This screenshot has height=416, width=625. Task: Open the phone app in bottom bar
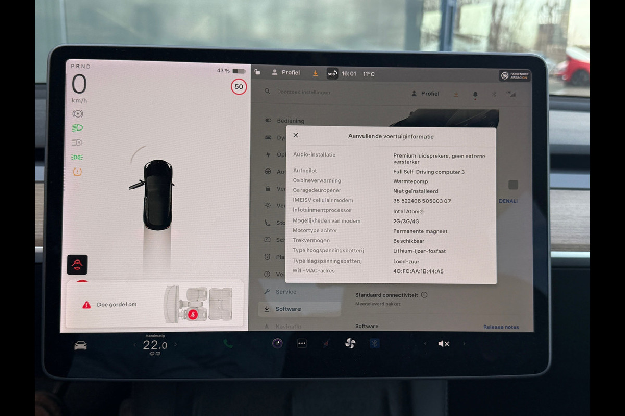pos(228,343)
